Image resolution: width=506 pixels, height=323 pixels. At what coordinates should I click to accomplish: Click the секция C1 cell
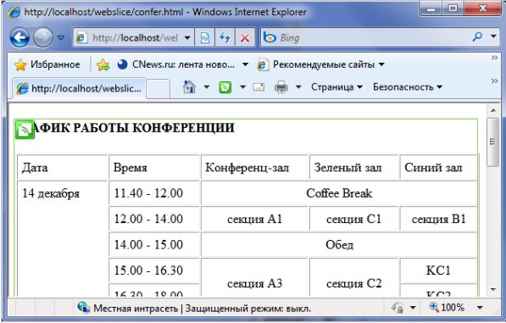(354, 219)
